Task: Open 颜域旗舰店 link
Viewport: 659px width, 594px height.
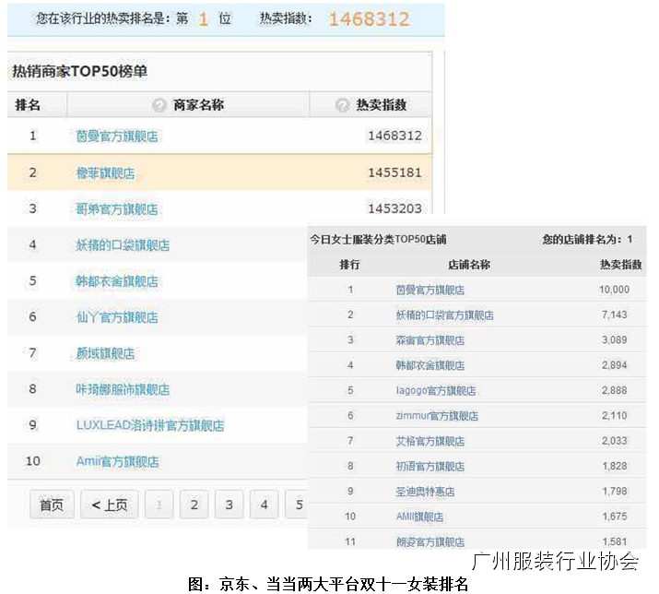Action: 105,353
